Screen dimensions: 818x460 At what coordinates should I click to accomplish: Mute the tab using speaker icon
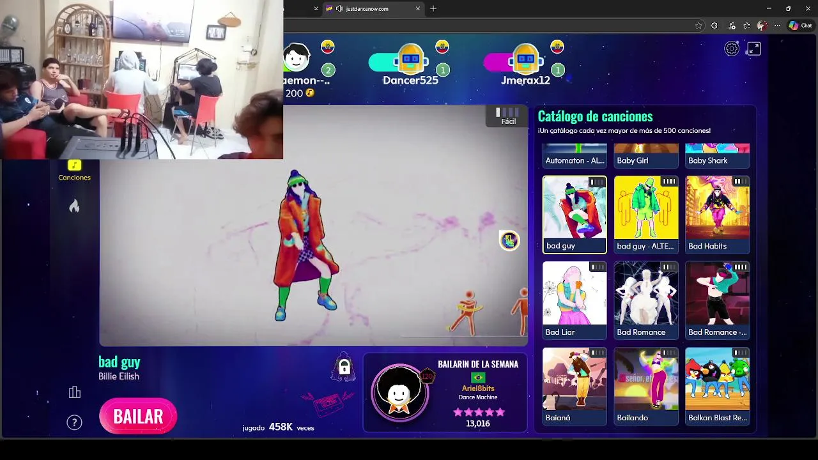(x=339, y=8)
